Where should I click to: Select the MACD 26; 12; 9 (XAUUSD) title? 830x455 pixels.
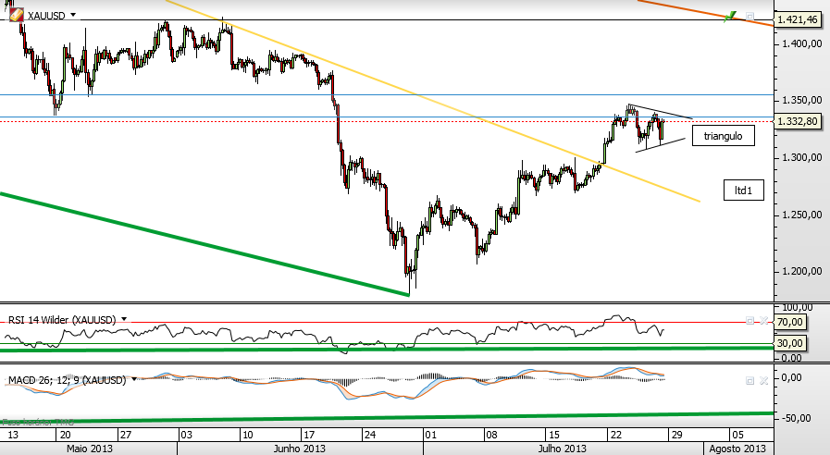click(68, 380)
